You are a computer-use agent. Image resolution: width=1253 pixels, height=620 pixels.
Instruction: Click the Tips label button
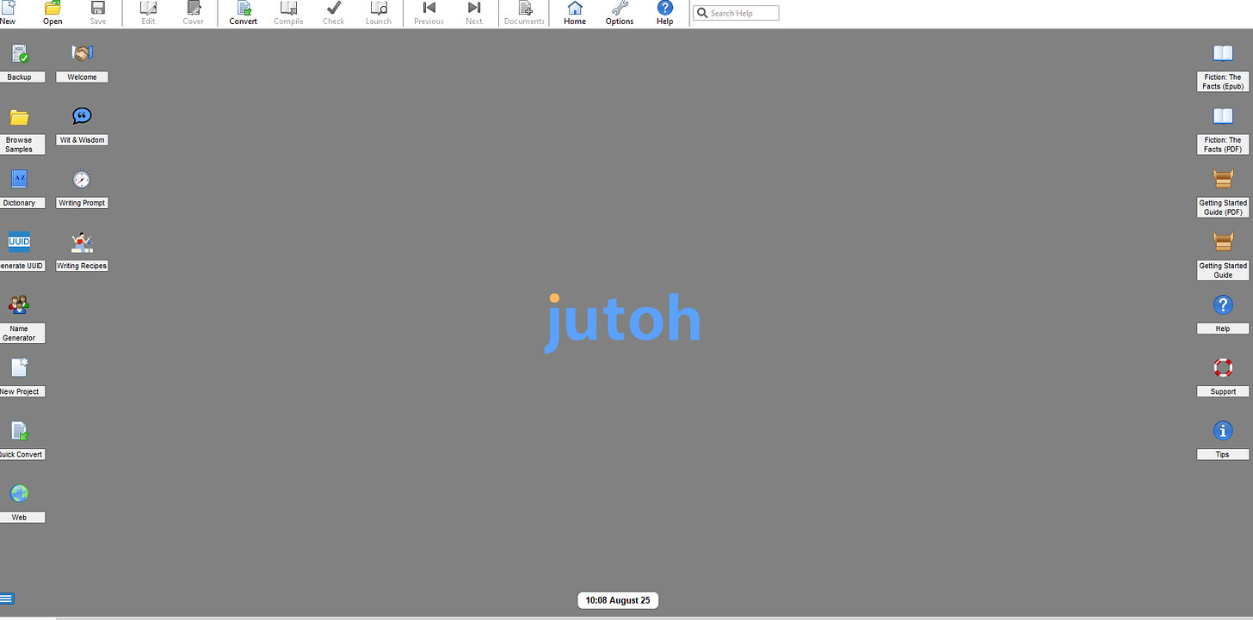[x=1223, y=454]
